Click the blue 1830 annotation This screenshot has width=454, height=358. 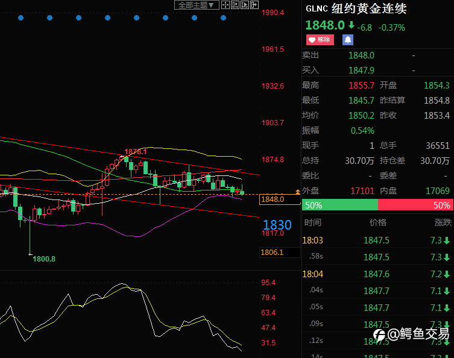coord(277,225)
